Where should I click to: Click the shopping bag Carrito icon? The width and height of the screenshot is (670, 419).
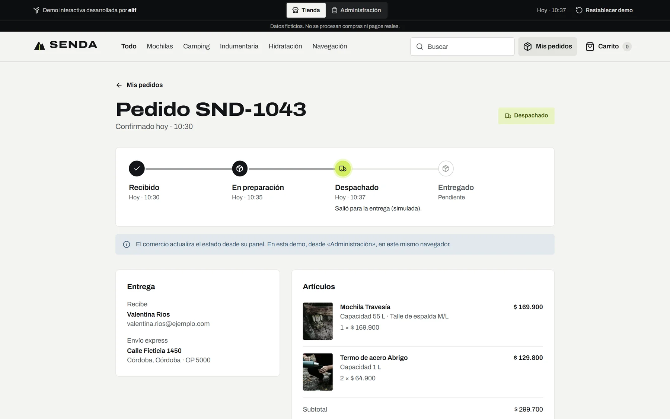590,47
